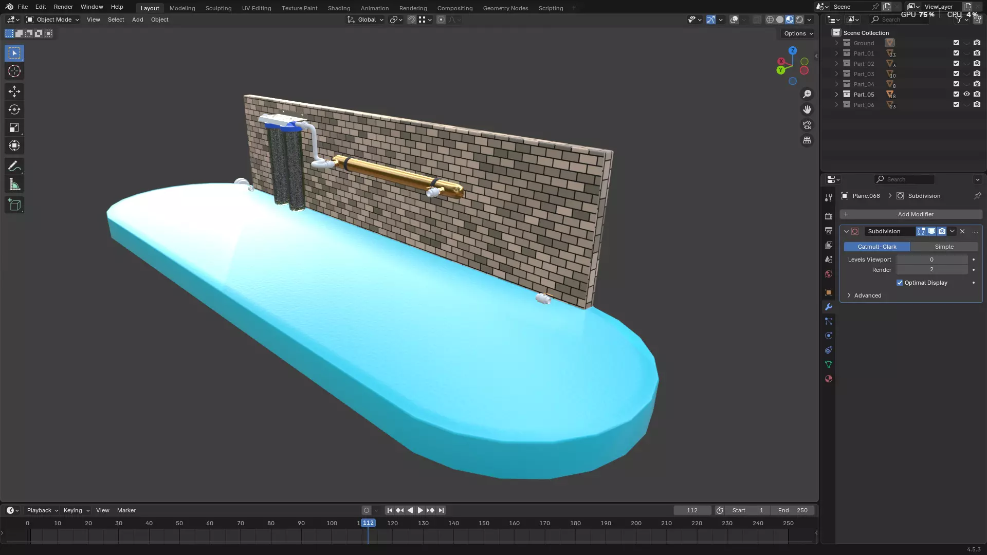Open the Object properties tab
This screenshot has height=555, width=987.
point(829,292)
